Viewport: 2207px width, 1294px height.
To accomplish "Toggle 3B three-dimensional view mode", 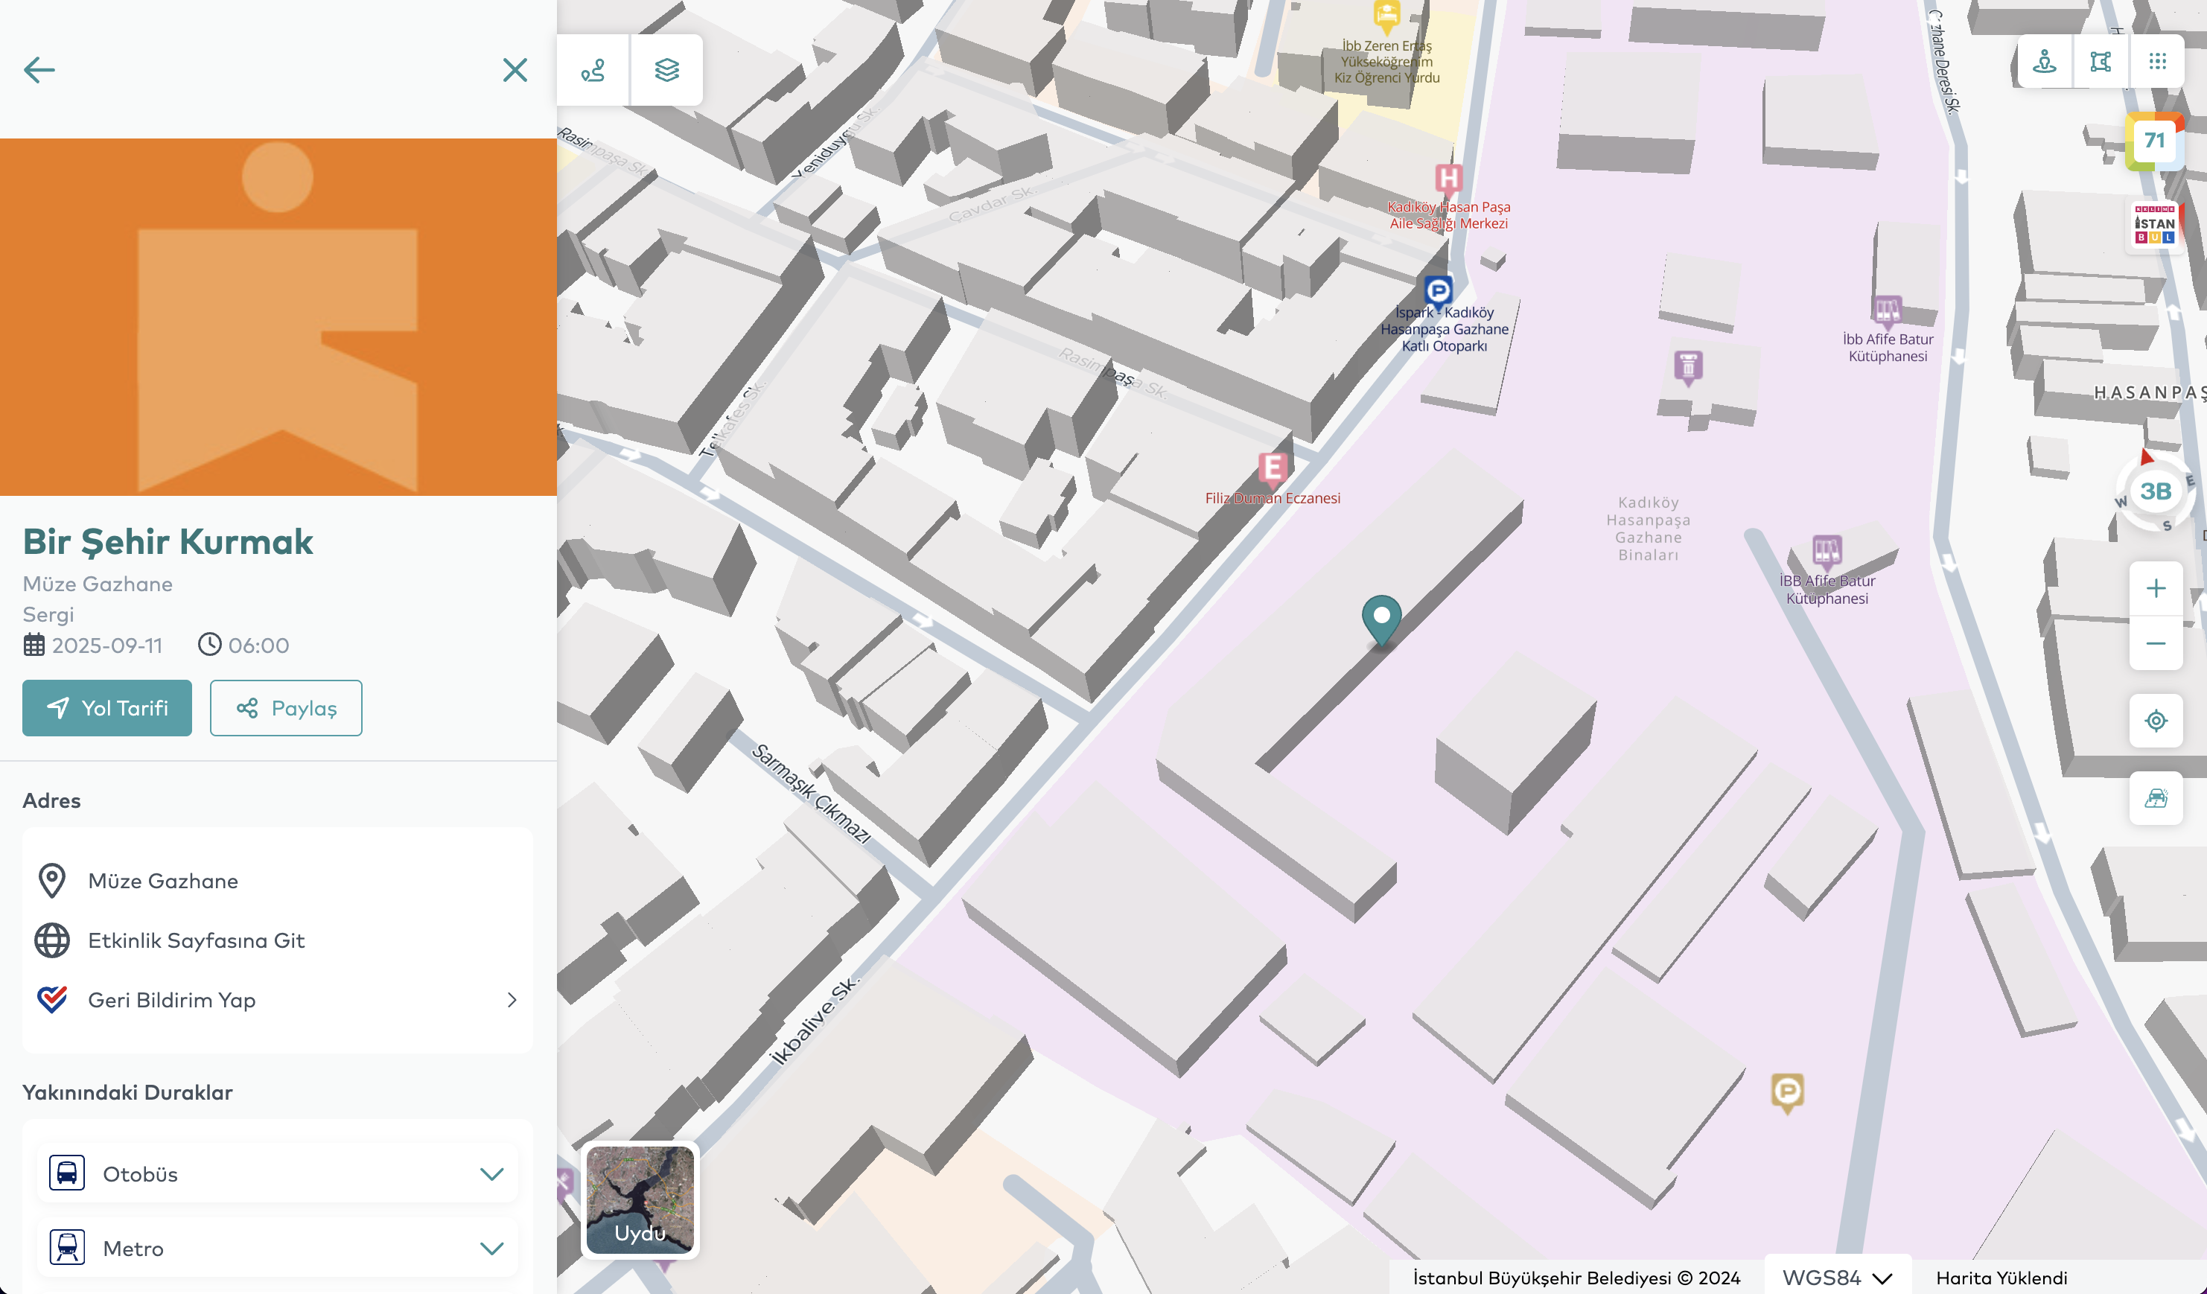I will click(x=2156, y=491).
